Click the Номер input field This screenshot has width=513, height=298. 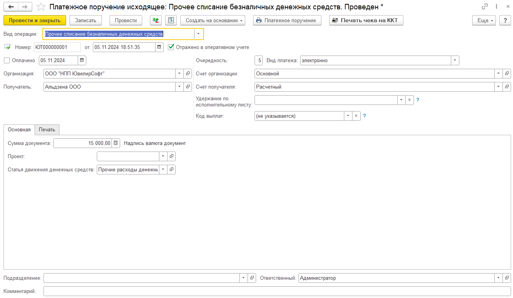coord(57,47)
